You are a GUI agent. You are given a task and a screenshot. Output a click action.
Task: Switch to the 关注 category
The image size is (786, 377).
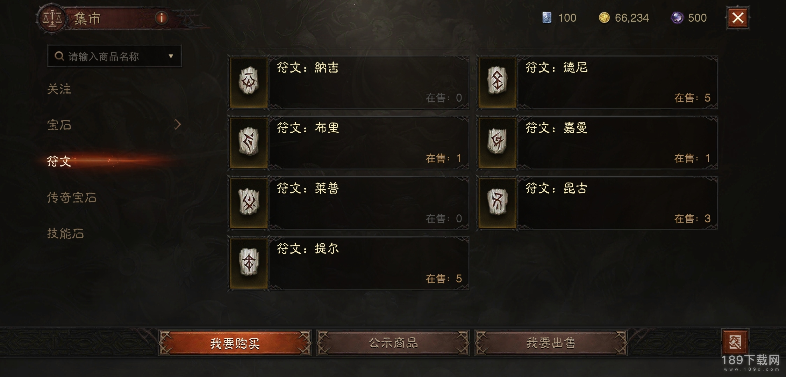[x=59, y=89]
